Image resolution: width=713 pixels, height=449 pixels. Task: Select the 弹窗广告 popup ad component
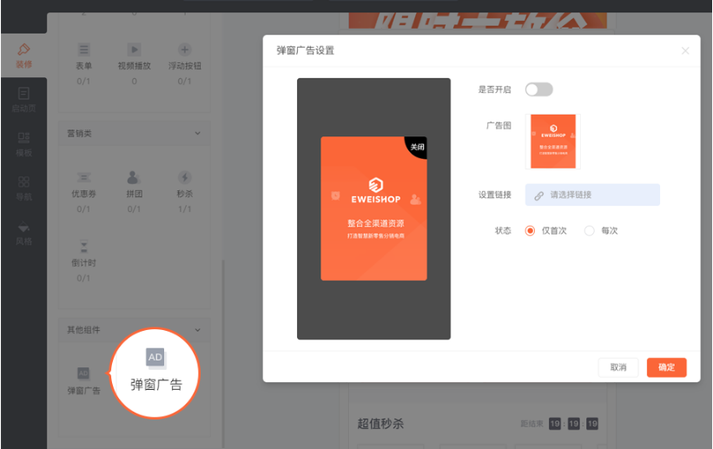83,380
